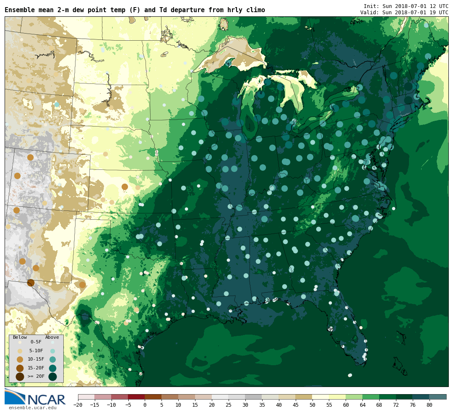The image size is (453, 413).
Task: Click the '-10' colorbar tick label
Action: pos(112,405)
